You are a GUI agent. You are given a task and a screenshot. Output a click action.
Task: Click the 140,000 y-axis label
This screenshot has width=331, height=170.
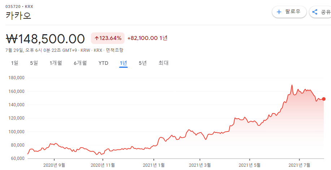coord(17,105)
